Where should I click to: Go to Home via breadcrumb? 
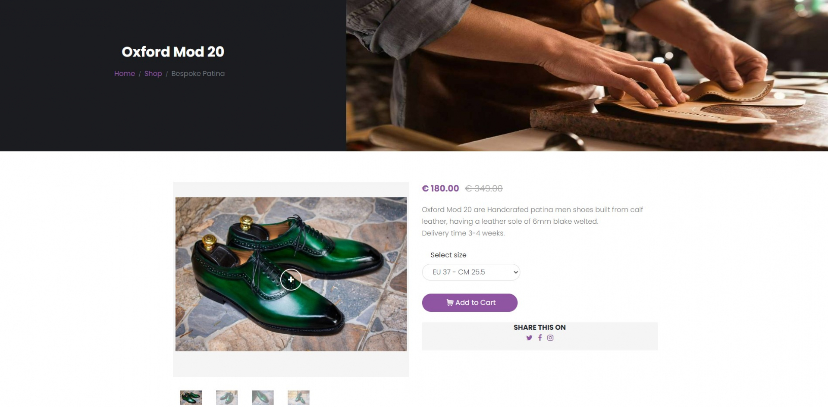pos(124,74)
